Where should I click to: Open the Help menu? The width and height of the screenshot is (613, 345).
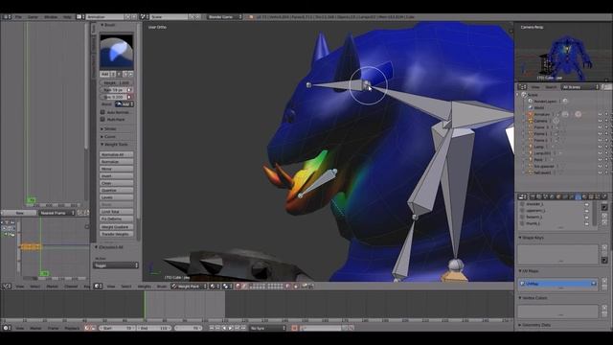[67, 17]
